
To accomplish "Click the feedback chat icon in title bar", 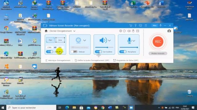I will [x=140, y=26].
